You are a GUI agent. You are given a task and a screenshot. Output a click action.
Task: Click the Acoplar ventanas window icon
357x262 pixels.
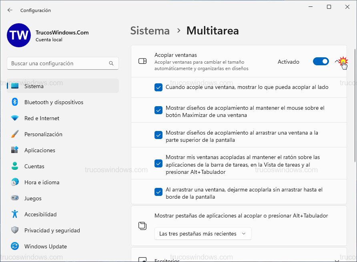point(142,62)
